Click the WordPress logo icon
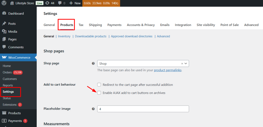 click(4, 3)
